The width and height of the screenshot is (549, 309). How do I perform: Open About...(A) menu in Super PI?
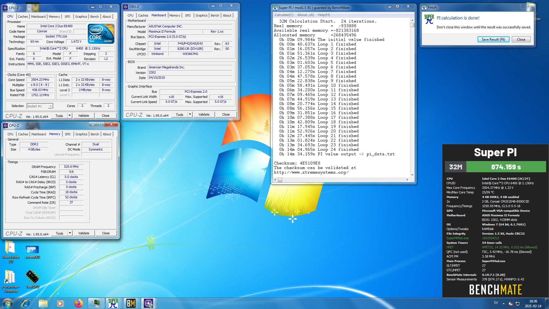click(x=305, y=15)
